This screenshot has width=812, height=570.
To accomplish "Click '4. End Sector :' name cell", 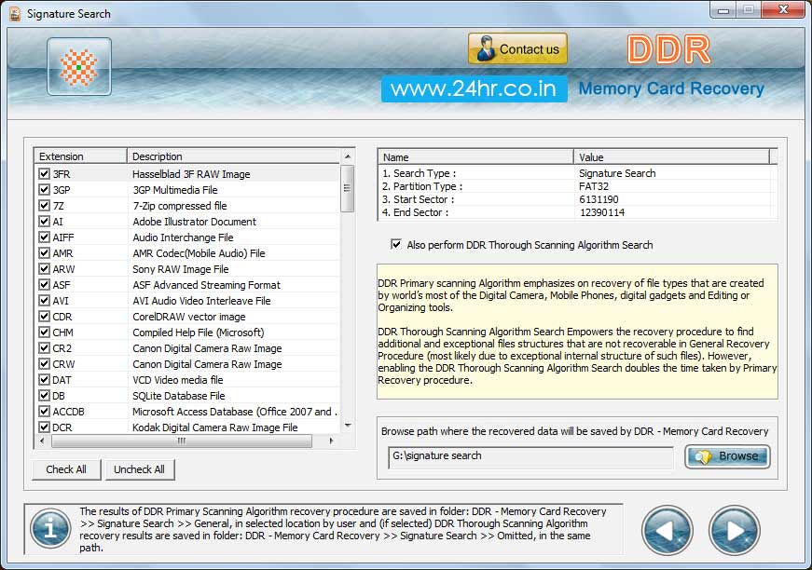I will click(x=415, y=212).
